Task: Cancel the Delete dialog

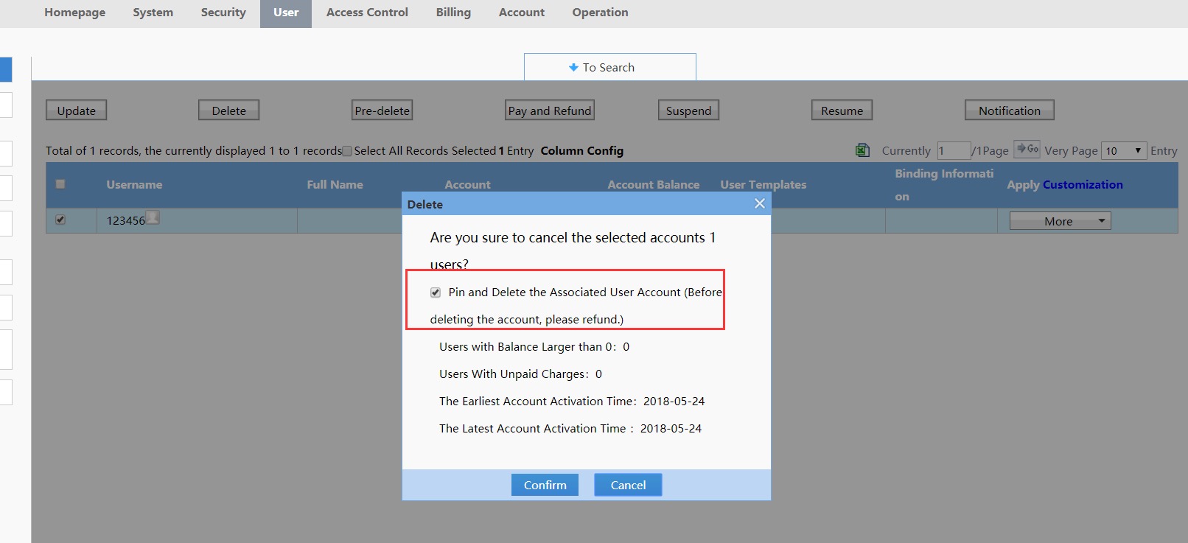Action: (x=628, y=485)
